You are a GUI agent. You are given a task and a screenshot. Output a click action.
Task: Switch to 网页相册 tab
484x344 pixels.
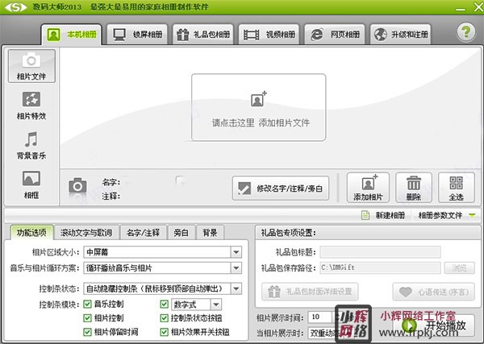click(x=335, y=34)
